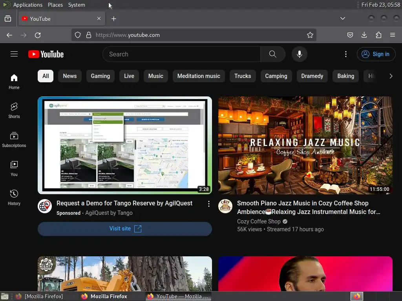The image size is (402, 301).
Task: Click the YouTube logo
Action: click(x=46, y=54)
